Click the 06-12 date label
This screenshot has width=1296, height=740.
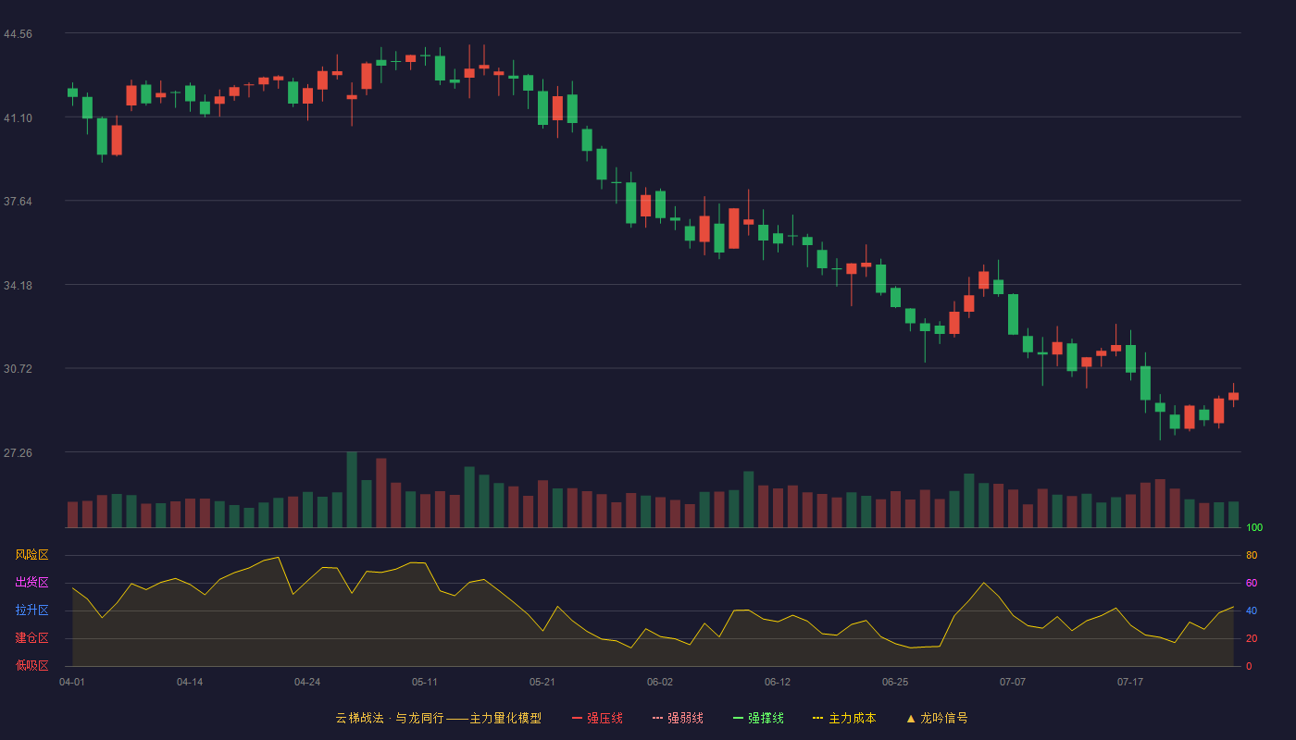pos(778,682)
